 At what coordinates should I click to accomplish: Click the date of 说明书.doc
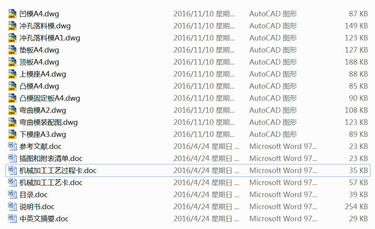coord(206,206)
